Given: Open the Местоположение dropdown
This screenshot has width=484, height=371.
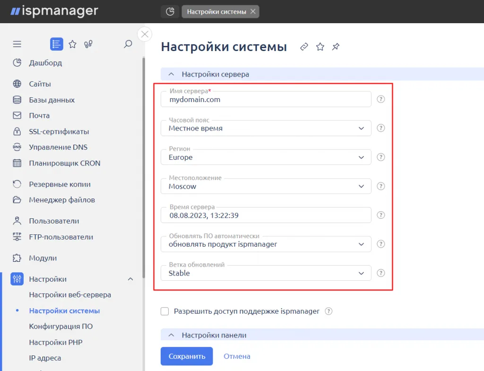Looking at the screenshot, I should [266, 186].
